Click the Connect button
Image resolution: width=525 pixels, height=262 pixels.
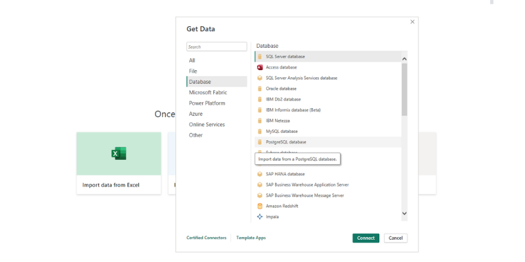[366, 238]
